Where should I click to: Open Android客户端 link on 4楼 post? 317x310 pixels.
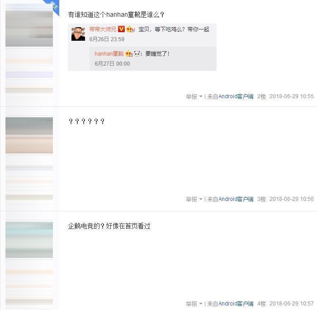236,304
